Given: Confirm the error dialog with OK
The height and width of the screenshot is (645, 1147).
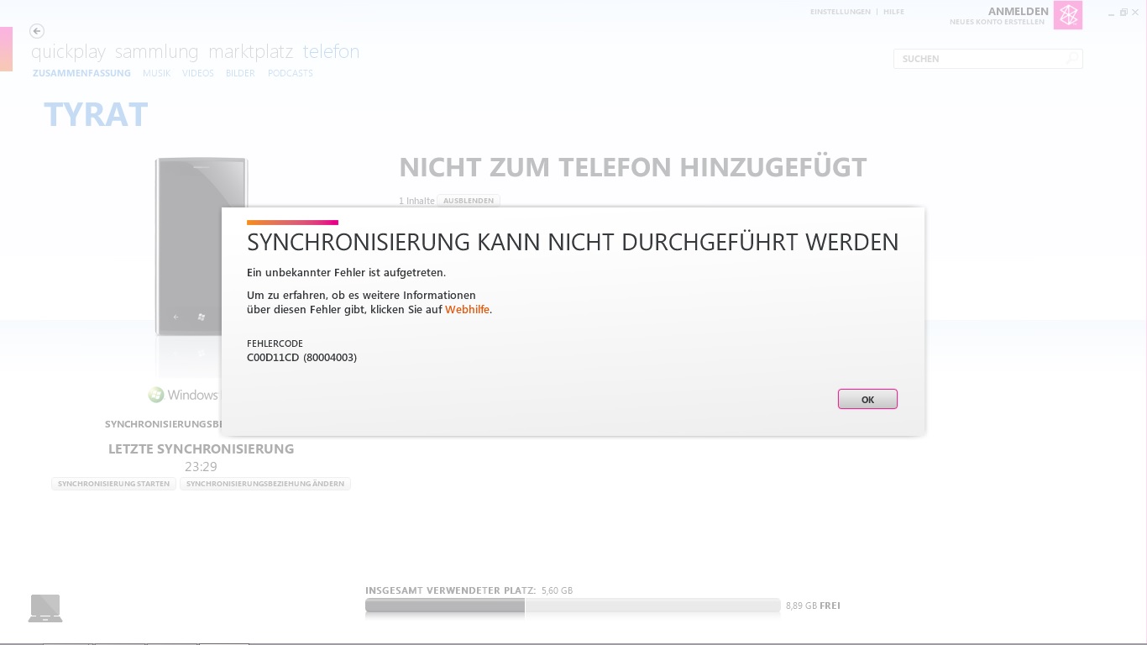Looking at the screenshot, I should (867, 399).
